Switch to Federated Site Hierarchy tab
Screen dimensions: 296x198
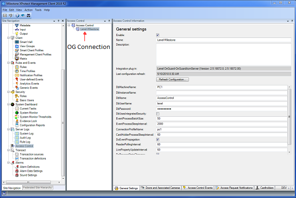click(38, 188)
